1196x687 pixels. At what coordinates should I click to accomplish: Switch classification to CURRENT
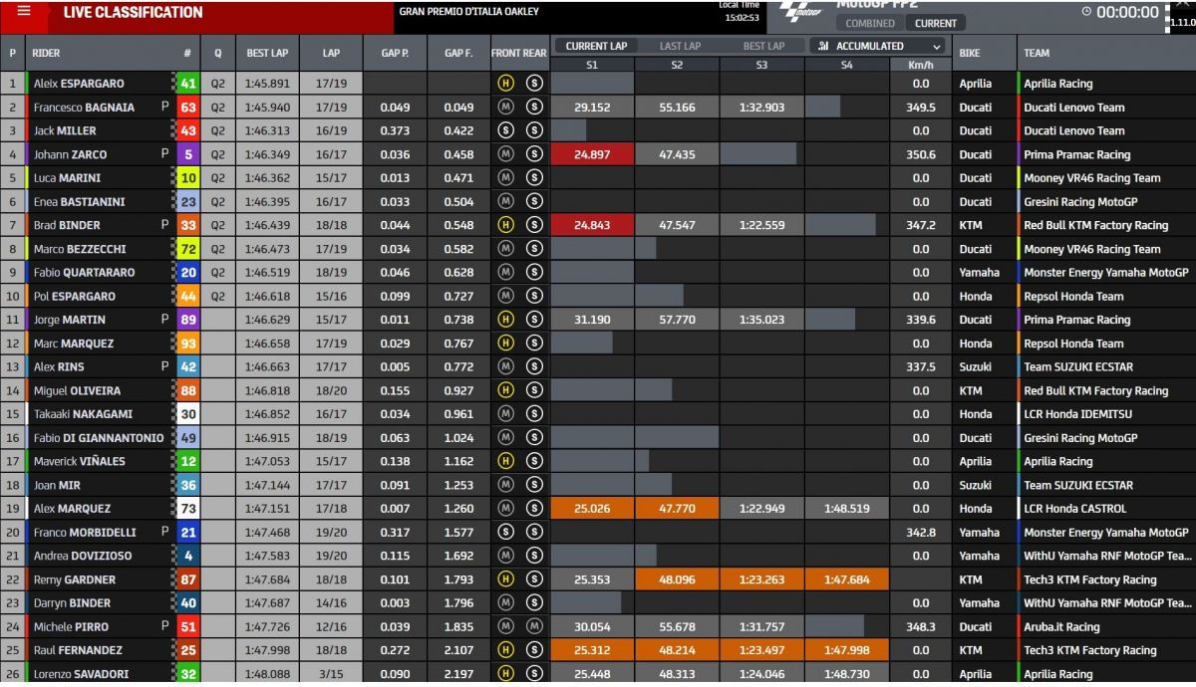pyautogui.click(x=936, y=23)
